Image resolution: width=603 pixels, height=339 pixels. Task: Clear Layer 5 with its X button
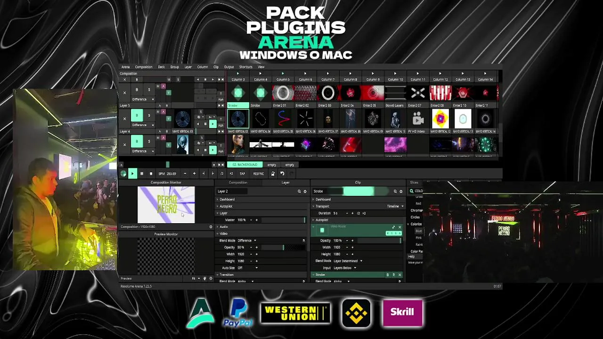[x=124, y=119]
